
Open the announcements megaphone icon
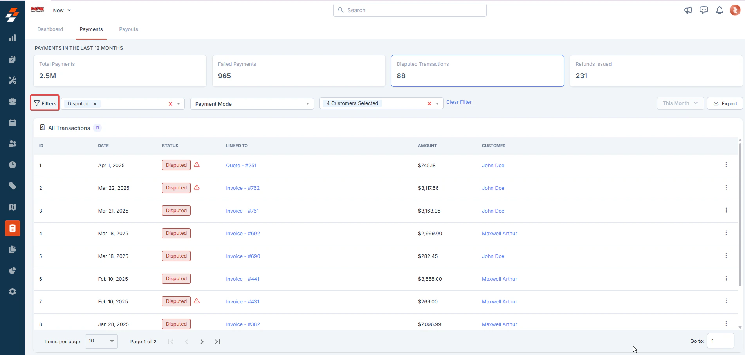point(688,10)
